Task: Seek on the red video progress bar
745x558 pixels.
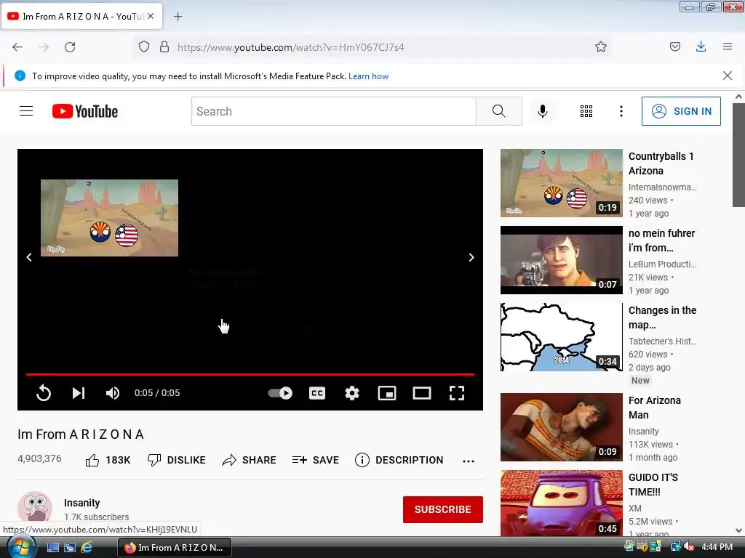Action: [250, 374]
